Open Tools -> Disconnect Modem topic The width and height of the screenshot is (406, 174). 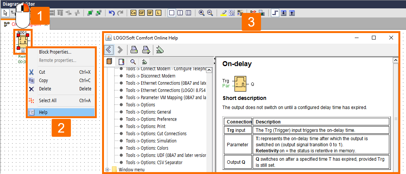(150, 76)
